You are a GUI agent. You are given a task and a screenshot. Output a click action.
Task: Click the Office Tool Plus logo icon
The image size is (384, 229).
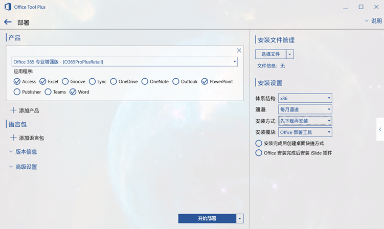(8, 7)
